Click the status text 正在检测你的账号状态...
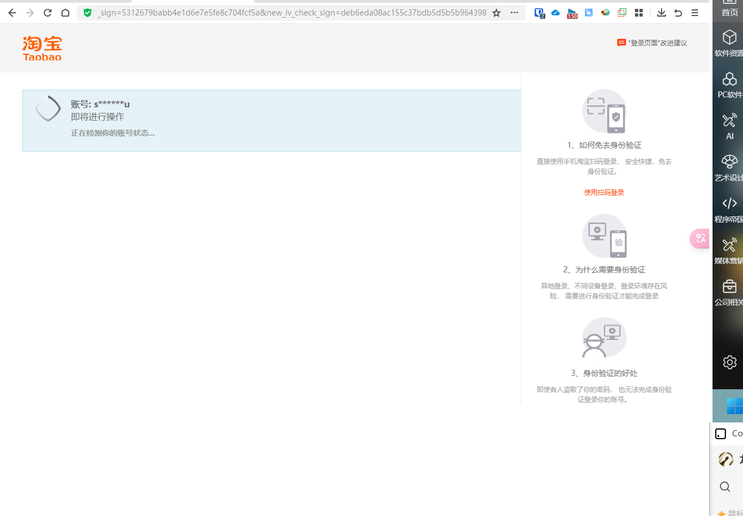Viewport: 743px width, 516px height. (113, 133)
